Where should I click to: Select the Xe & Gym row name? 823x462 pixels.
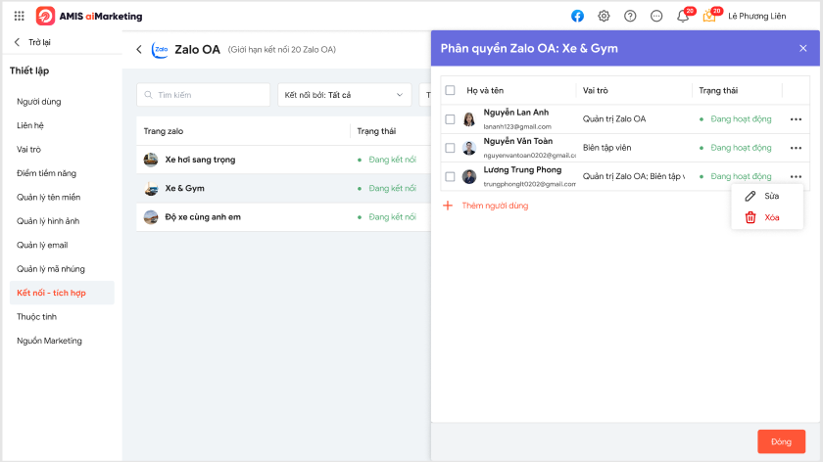[x=185, y=188]
